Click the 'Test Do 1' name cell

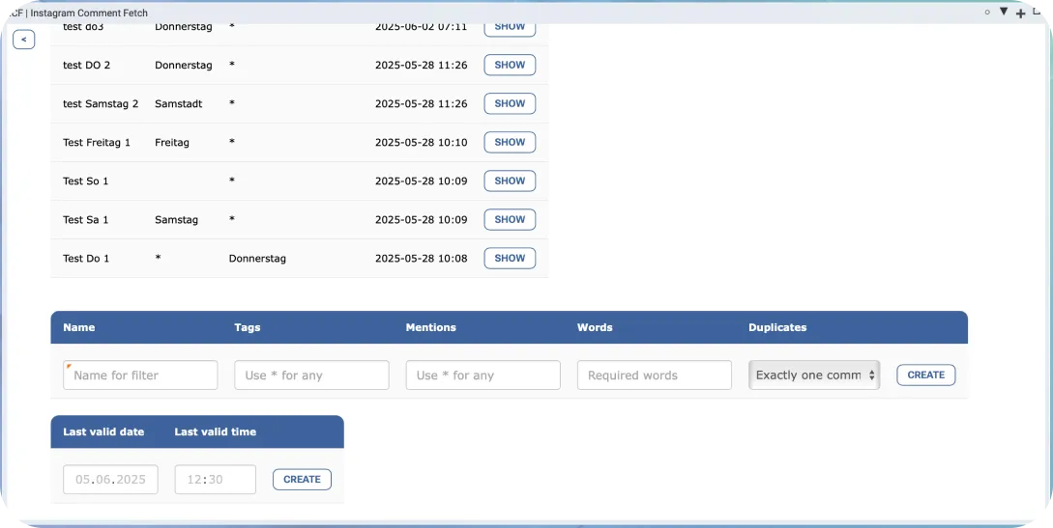click(86, 259)
